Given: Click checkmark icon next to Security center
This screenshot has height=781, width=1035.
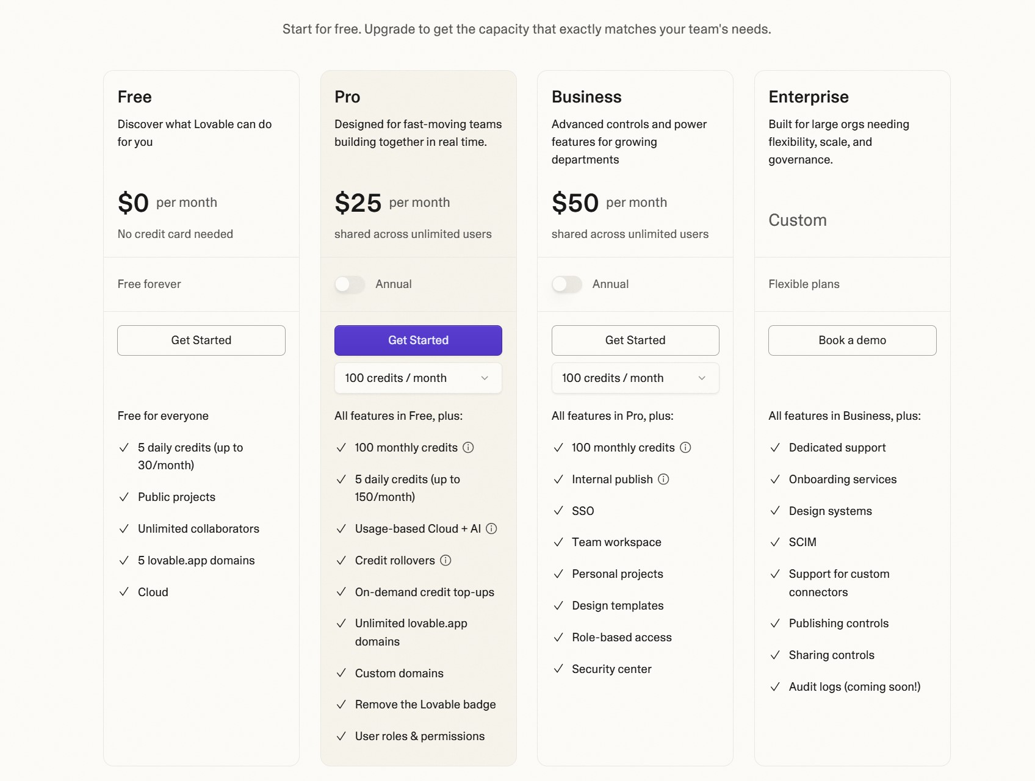Looking at the screenshot, I should click(x=558, y=669).
